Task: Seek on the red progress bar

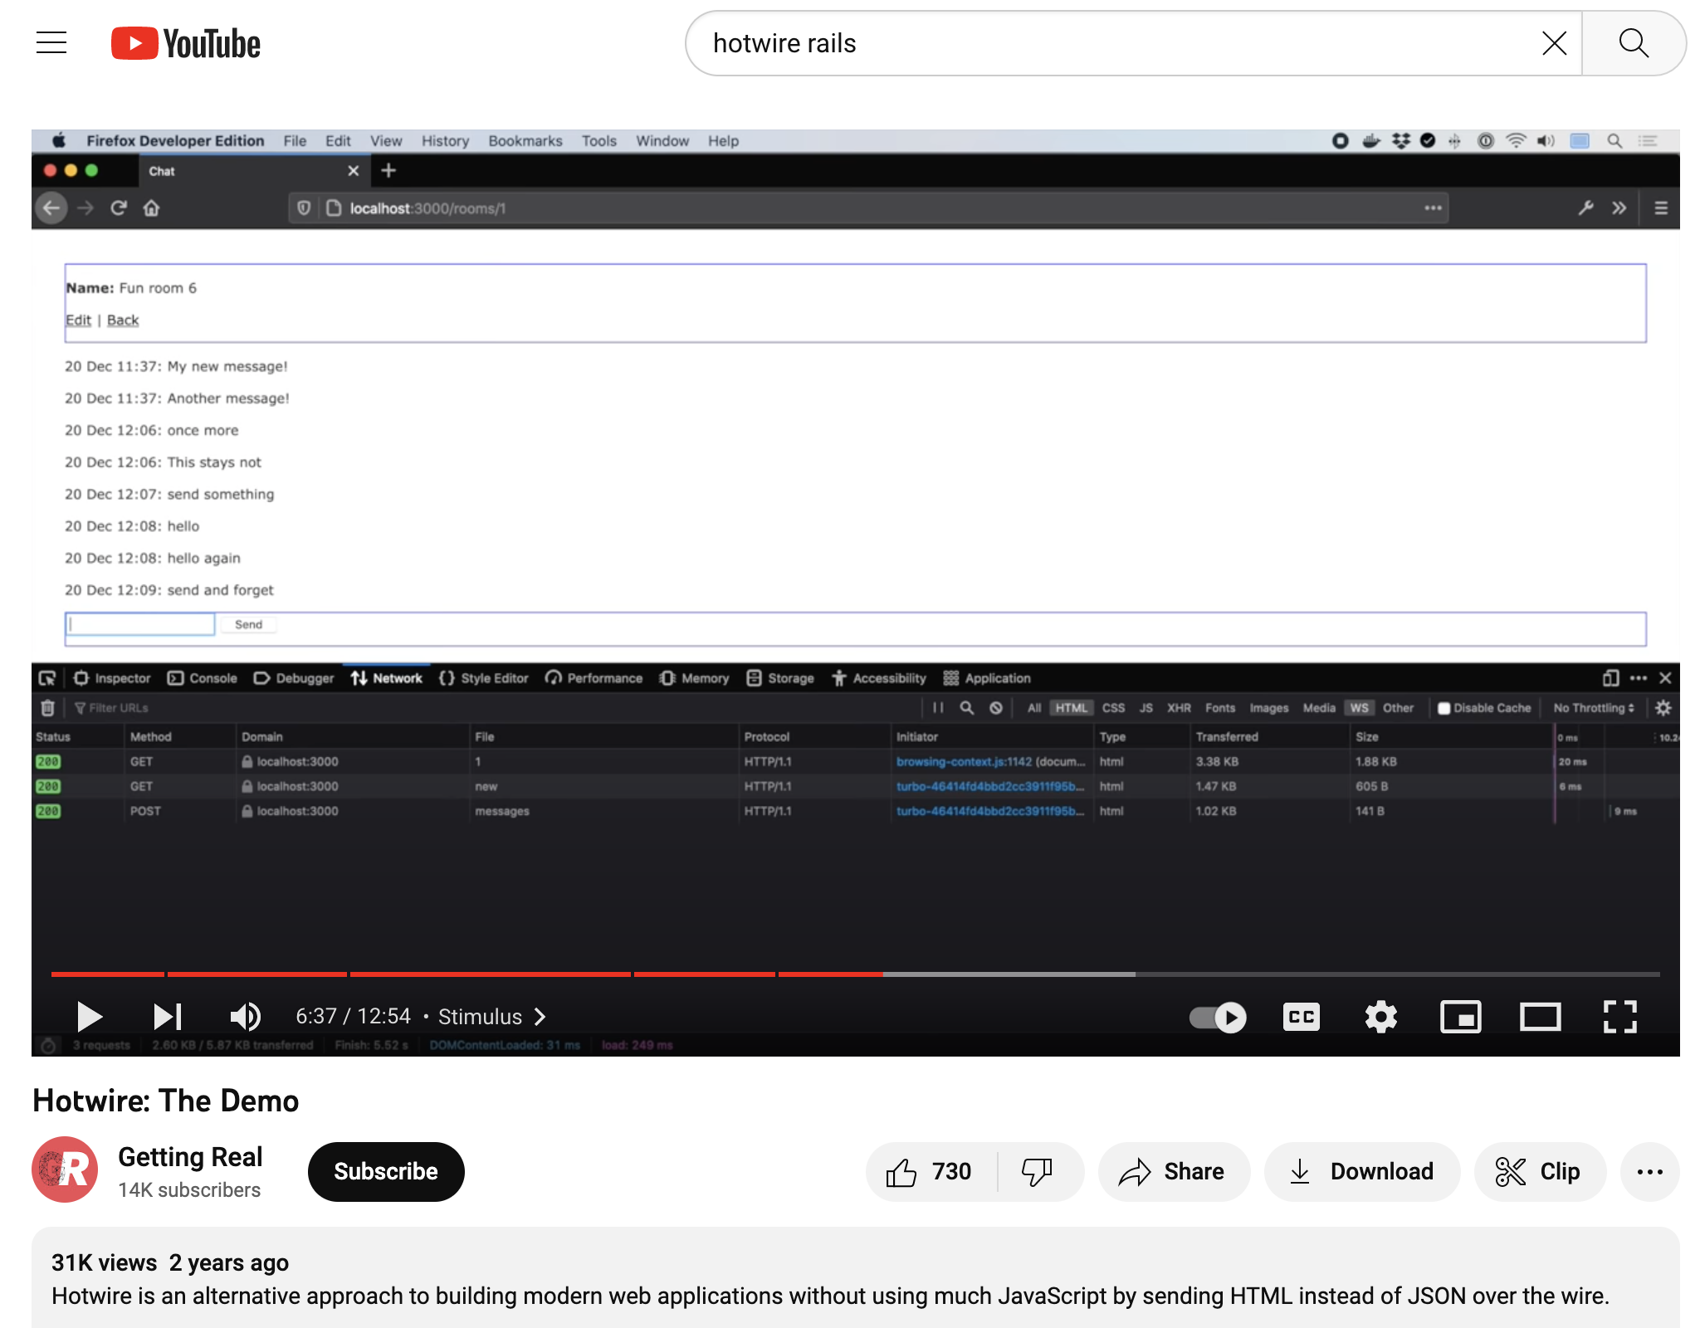Action: pyautogui.click(x=467, y=974)
